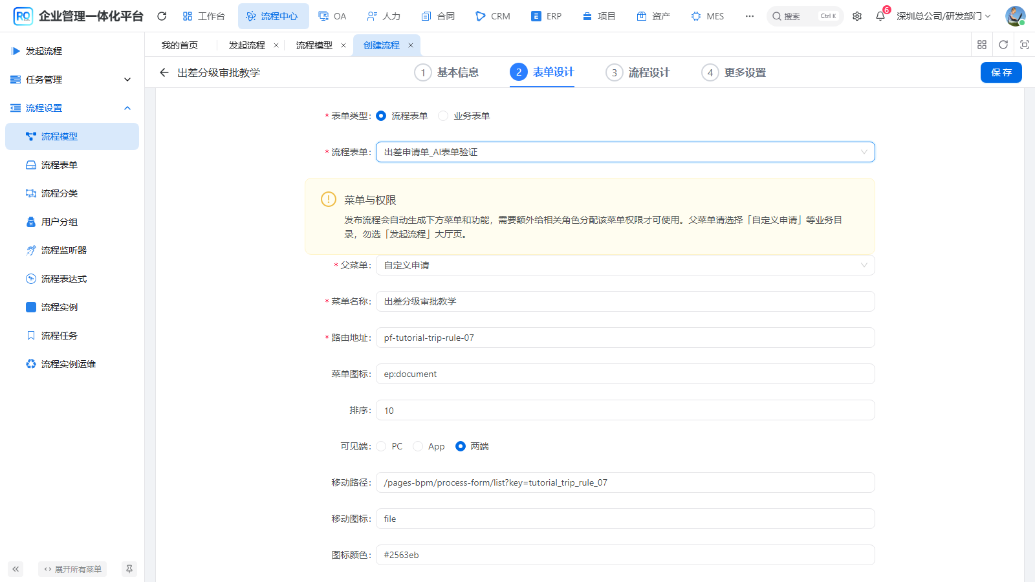Click the pin icon at the sidebar bottom
The width and height of the screenshot is (1035, 582).
coord(129,569)
